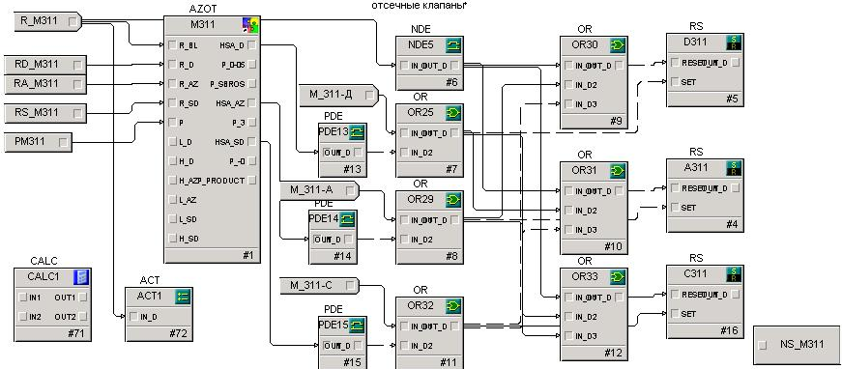Click the D311 block title
The image size is (842, 369).
coord(696,42)
